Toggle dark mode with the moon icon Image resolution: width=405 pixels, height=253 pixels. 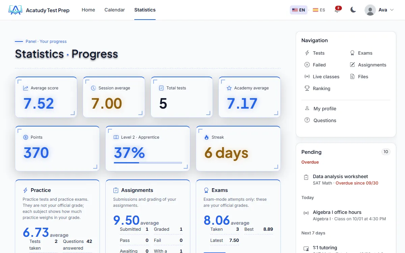coord(353,10)
